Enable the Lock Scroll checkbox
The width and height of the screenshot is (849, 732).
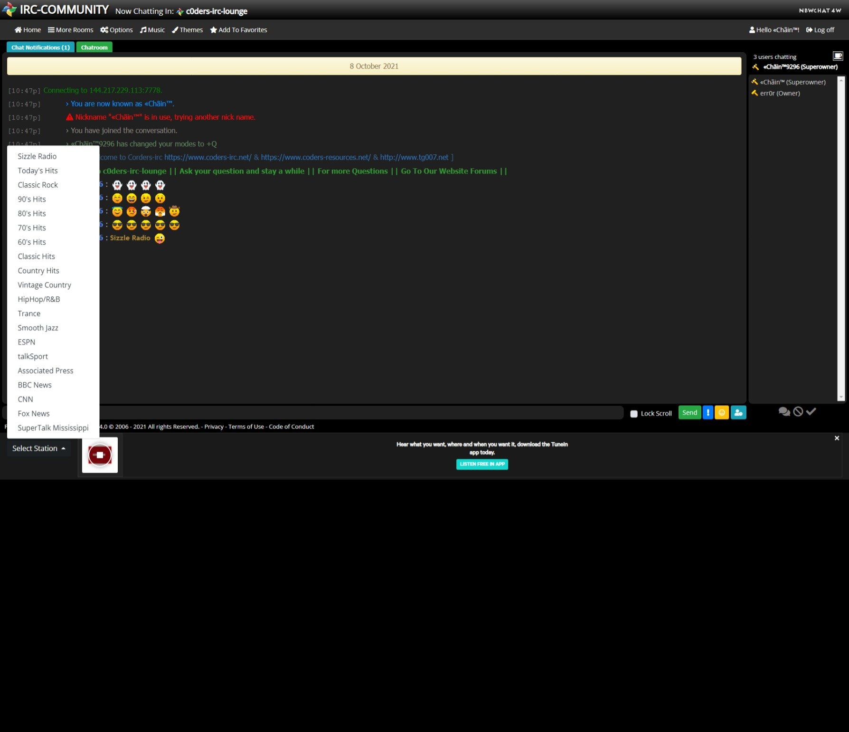(633, 414)
